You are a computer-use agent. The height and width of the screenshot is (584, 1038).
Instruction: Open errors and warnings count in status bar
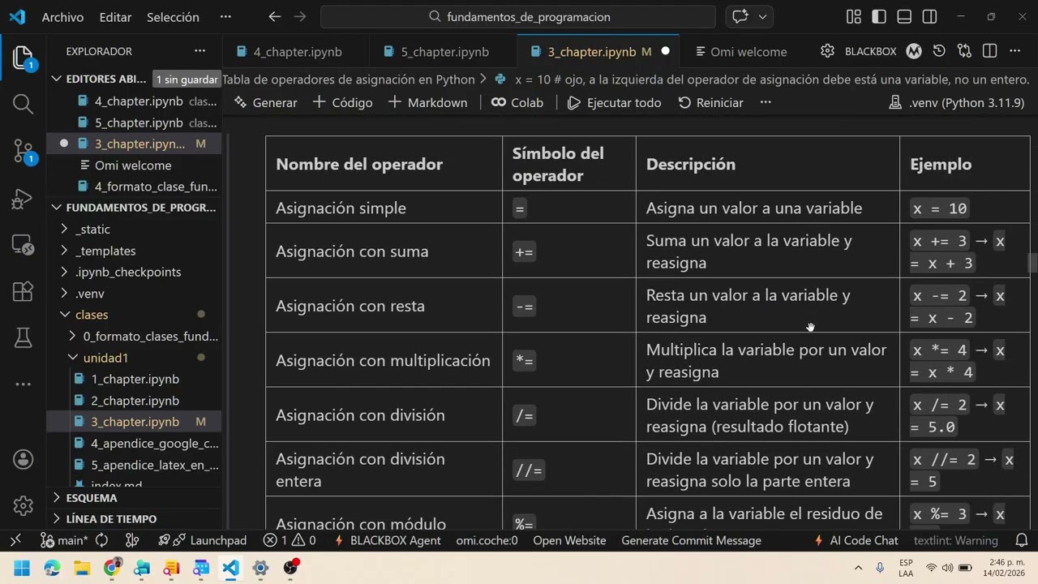(x=290, y=540)
